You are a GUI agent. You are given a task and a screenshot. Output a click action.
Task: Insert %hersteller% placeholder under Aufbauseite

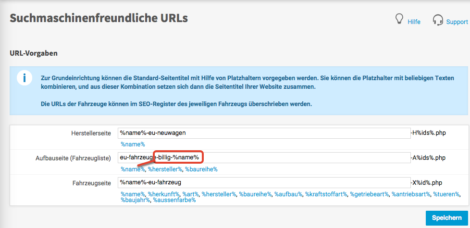click(165, 169)
